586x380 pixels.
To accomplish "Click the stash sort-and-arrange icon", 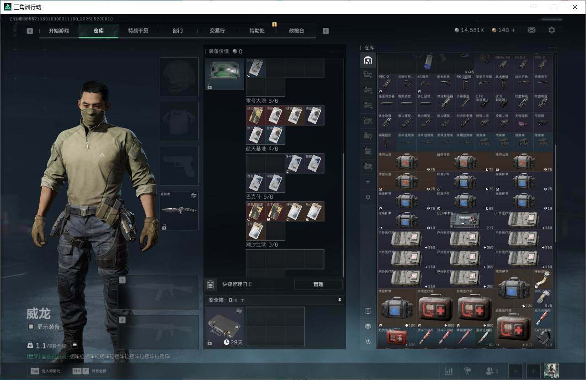I will [x=368, y=341].
